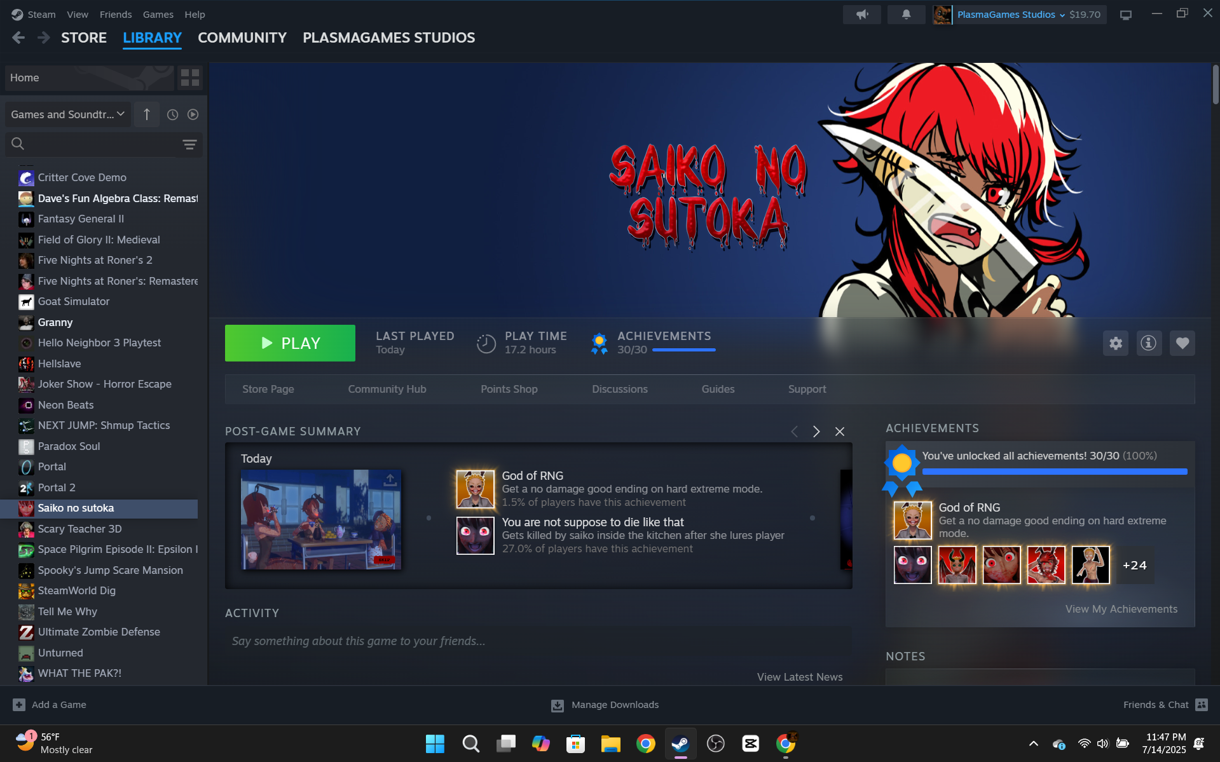1220x762 pixels.
Task: Show previous post-game summary
Action: (794, 432)
